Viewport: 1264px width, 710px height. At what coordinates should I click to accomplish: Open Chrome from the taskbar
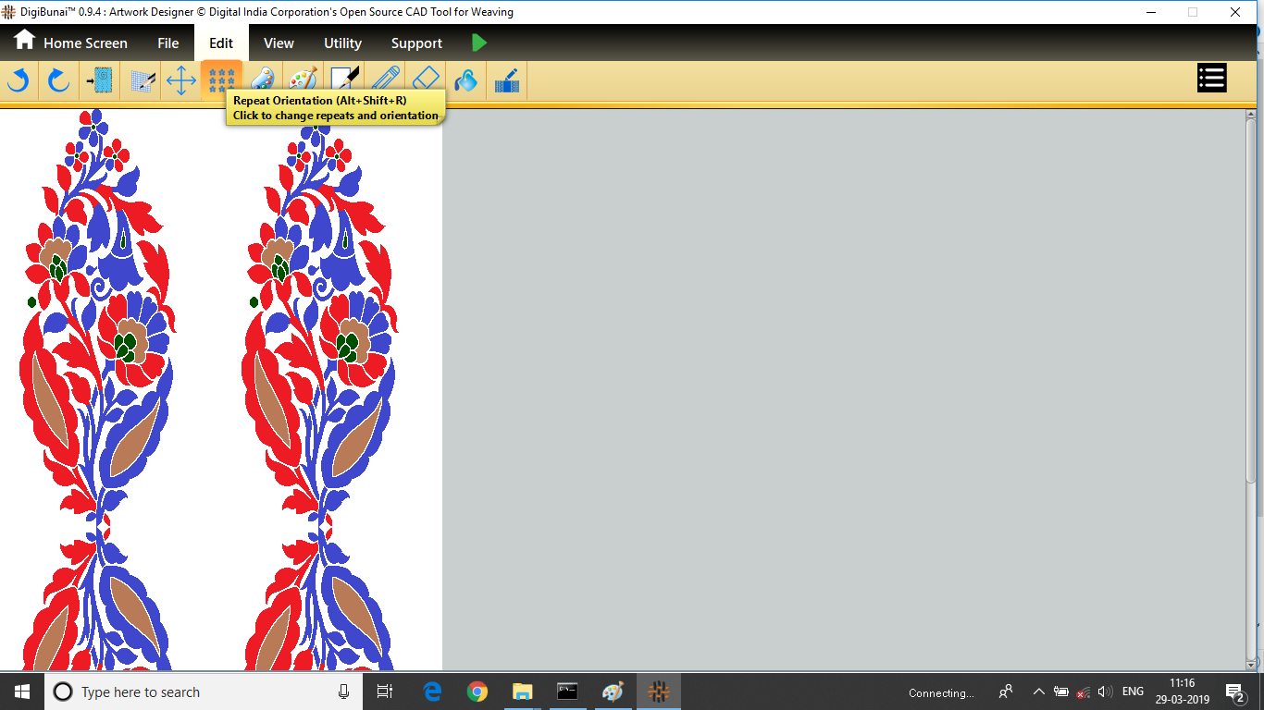pos(477,692)
